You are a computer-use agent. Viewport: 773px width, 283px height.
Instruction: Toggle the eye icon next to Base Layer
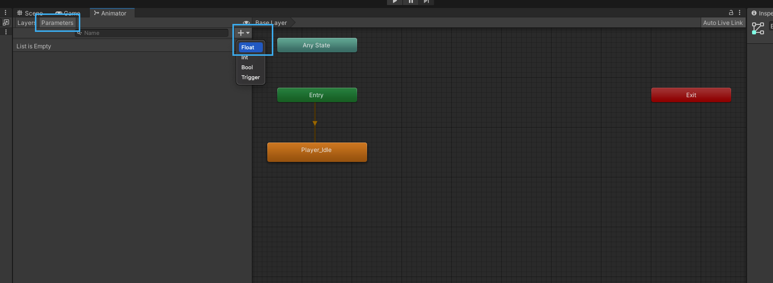coord(246,23)
